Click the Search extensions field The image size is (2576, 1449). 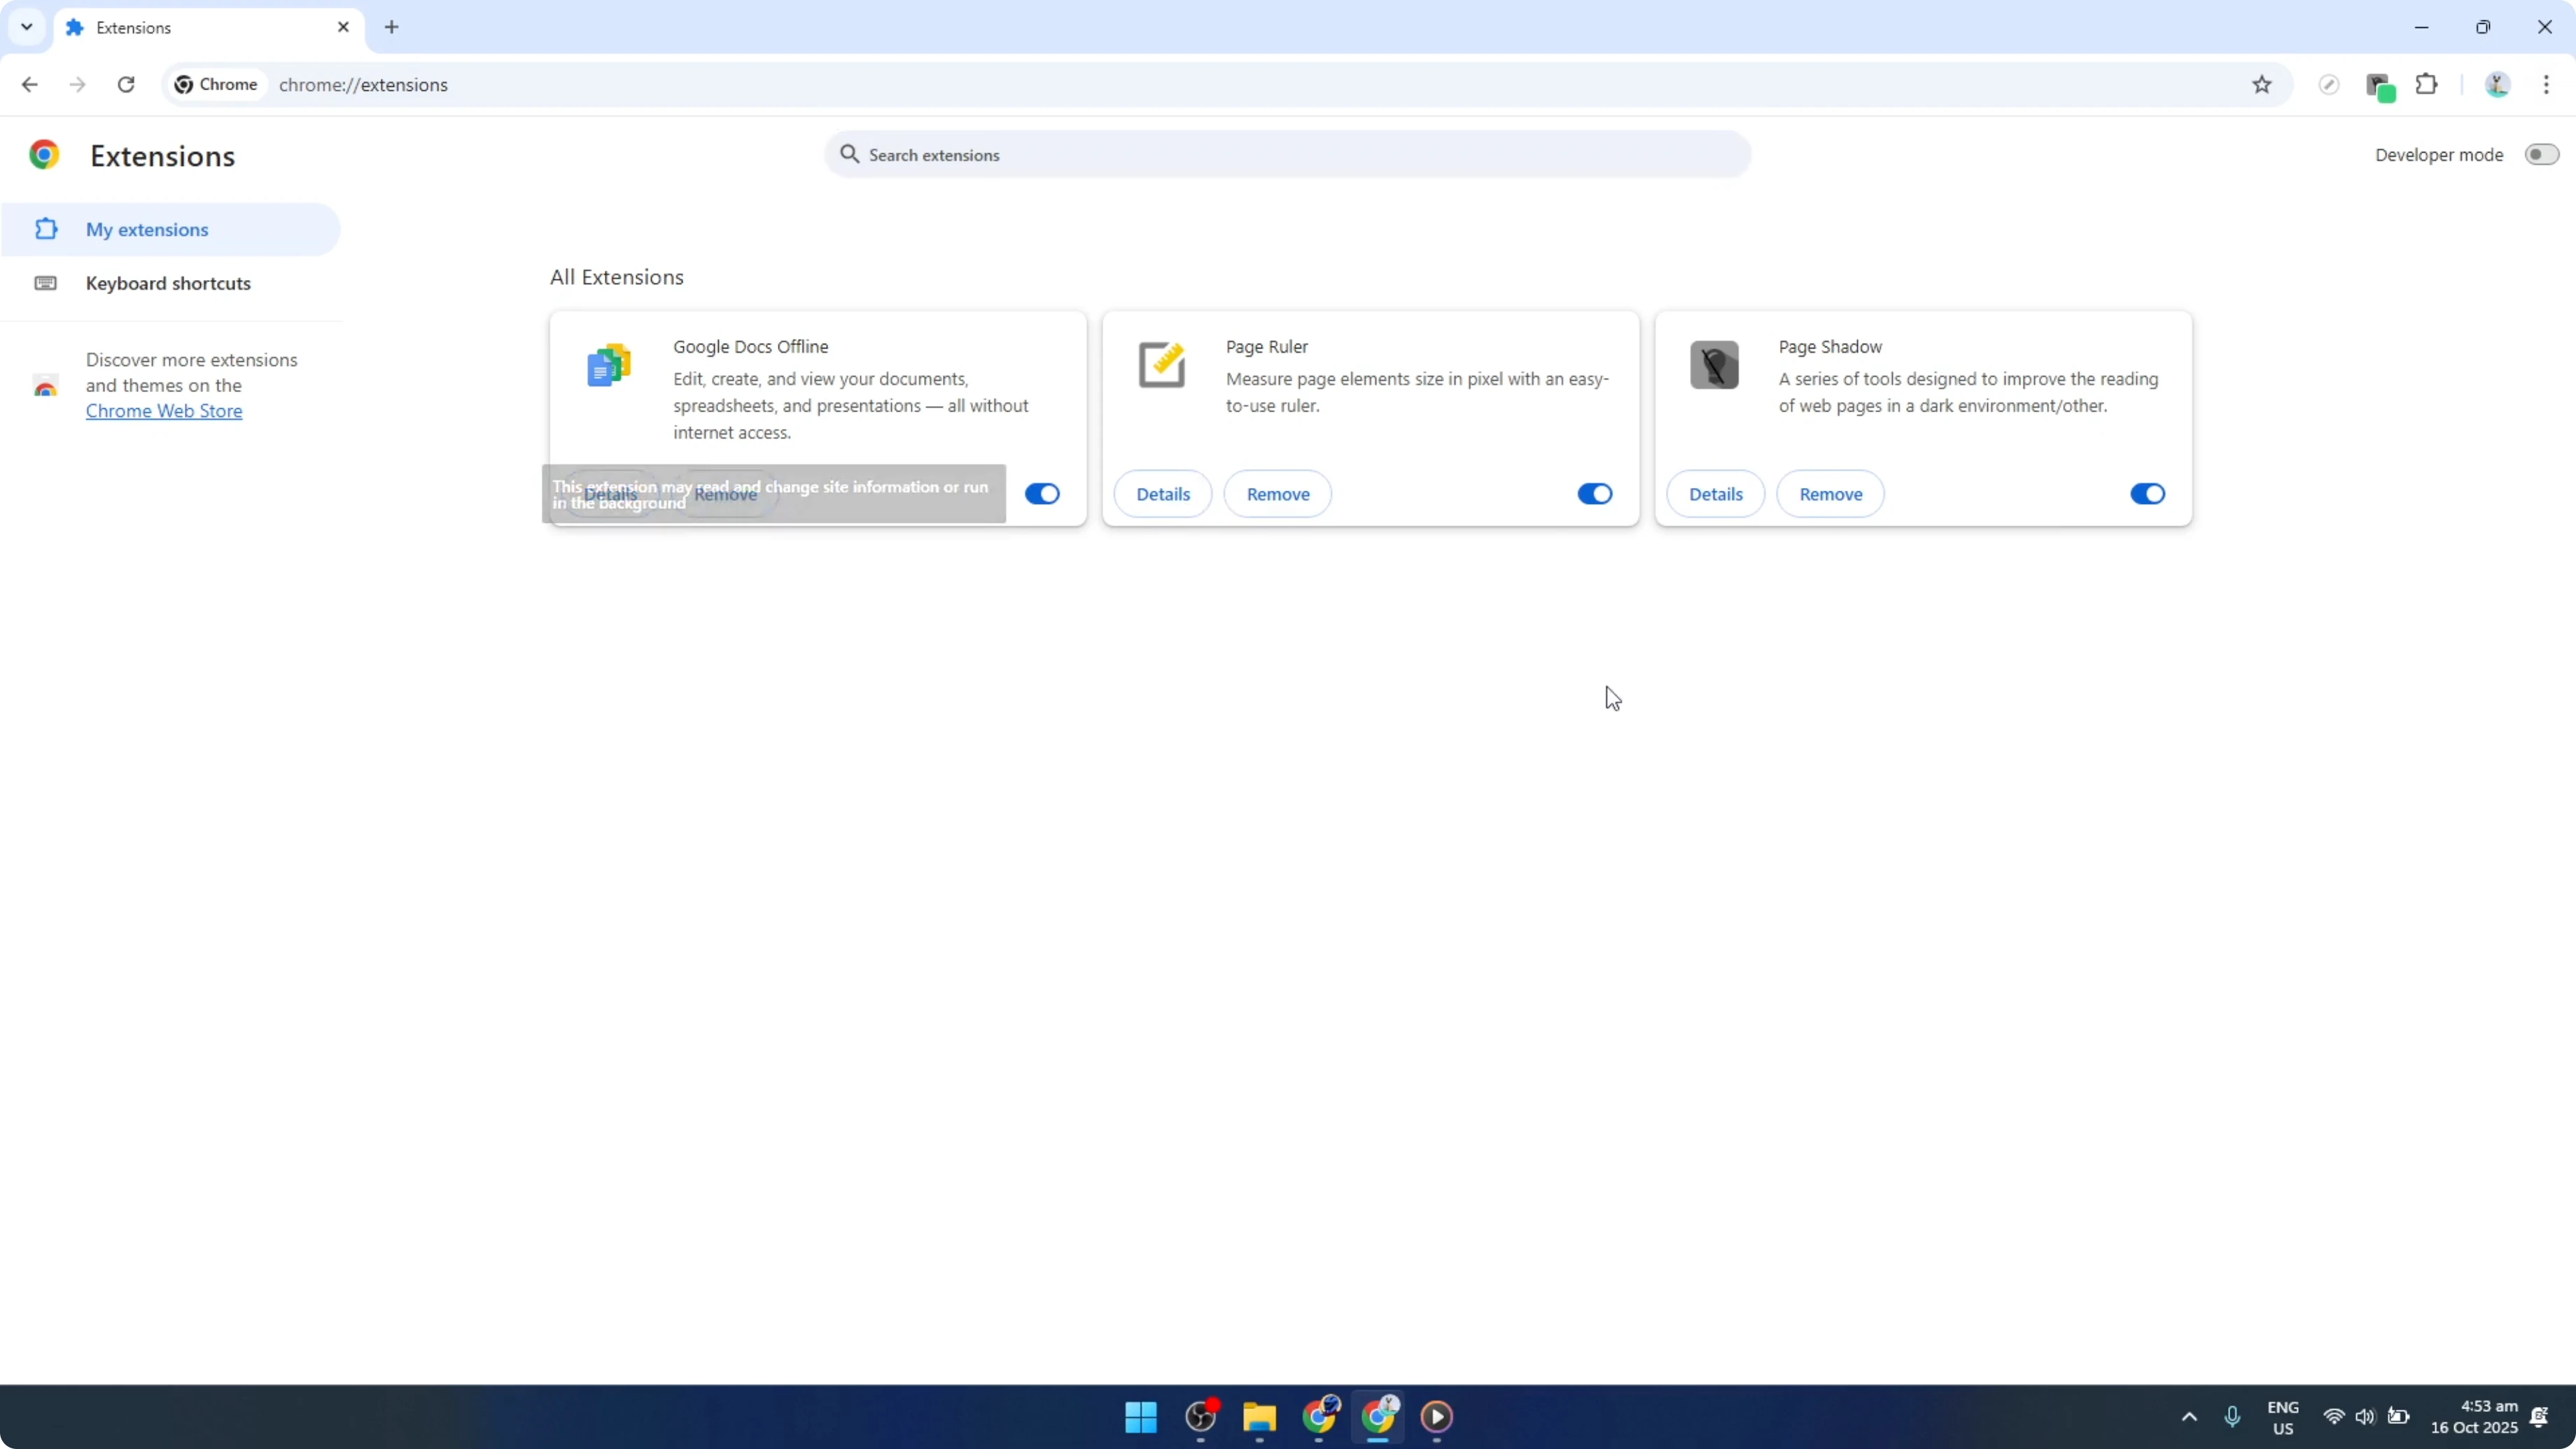pos(1287,154)
